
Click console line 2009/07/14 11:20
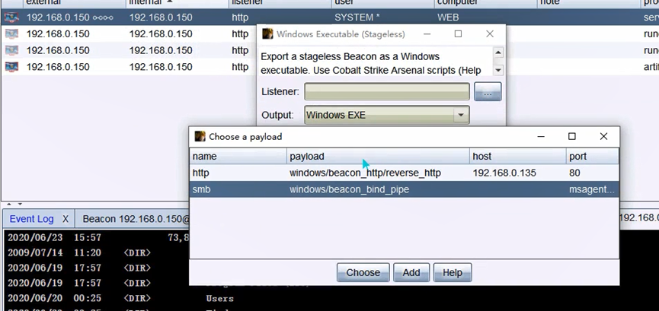[x=54, y=253]
